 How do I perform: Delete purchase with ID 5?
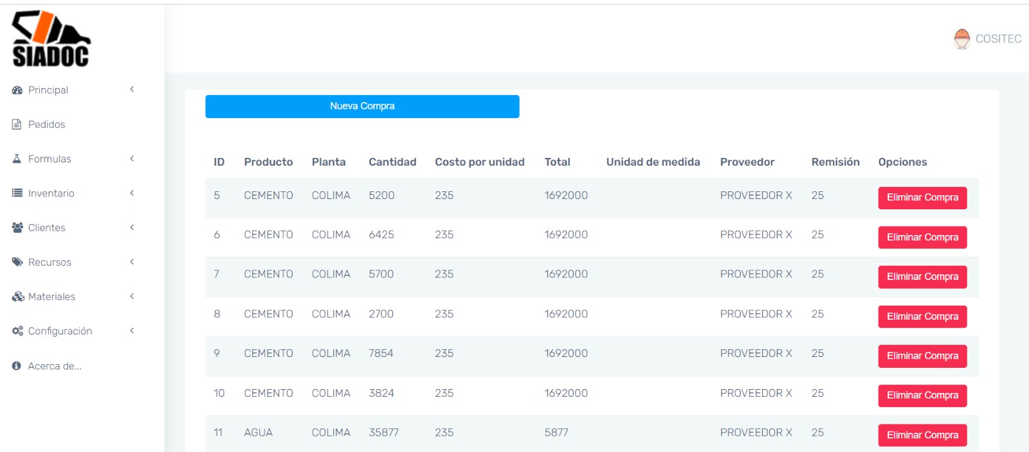[922, 198]
